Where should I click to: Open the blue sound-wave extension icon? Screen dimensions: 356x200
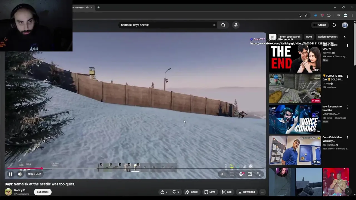[315, 15]
